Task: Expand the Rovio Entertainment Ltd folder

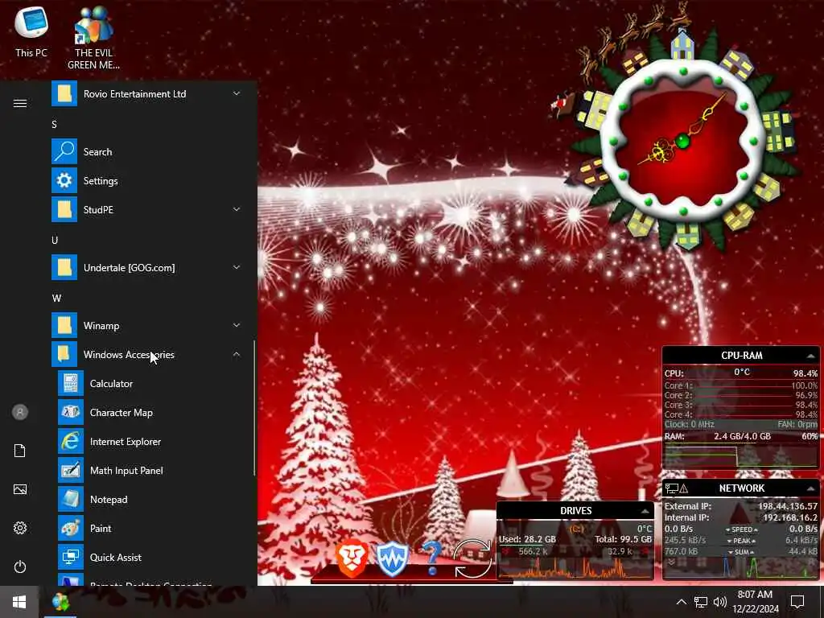Action: (147, 94)
